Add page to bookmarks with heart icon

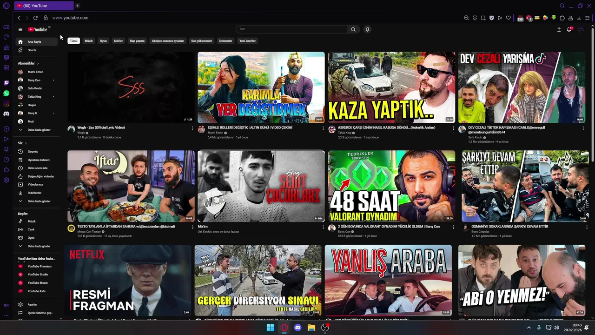point(508,18)
